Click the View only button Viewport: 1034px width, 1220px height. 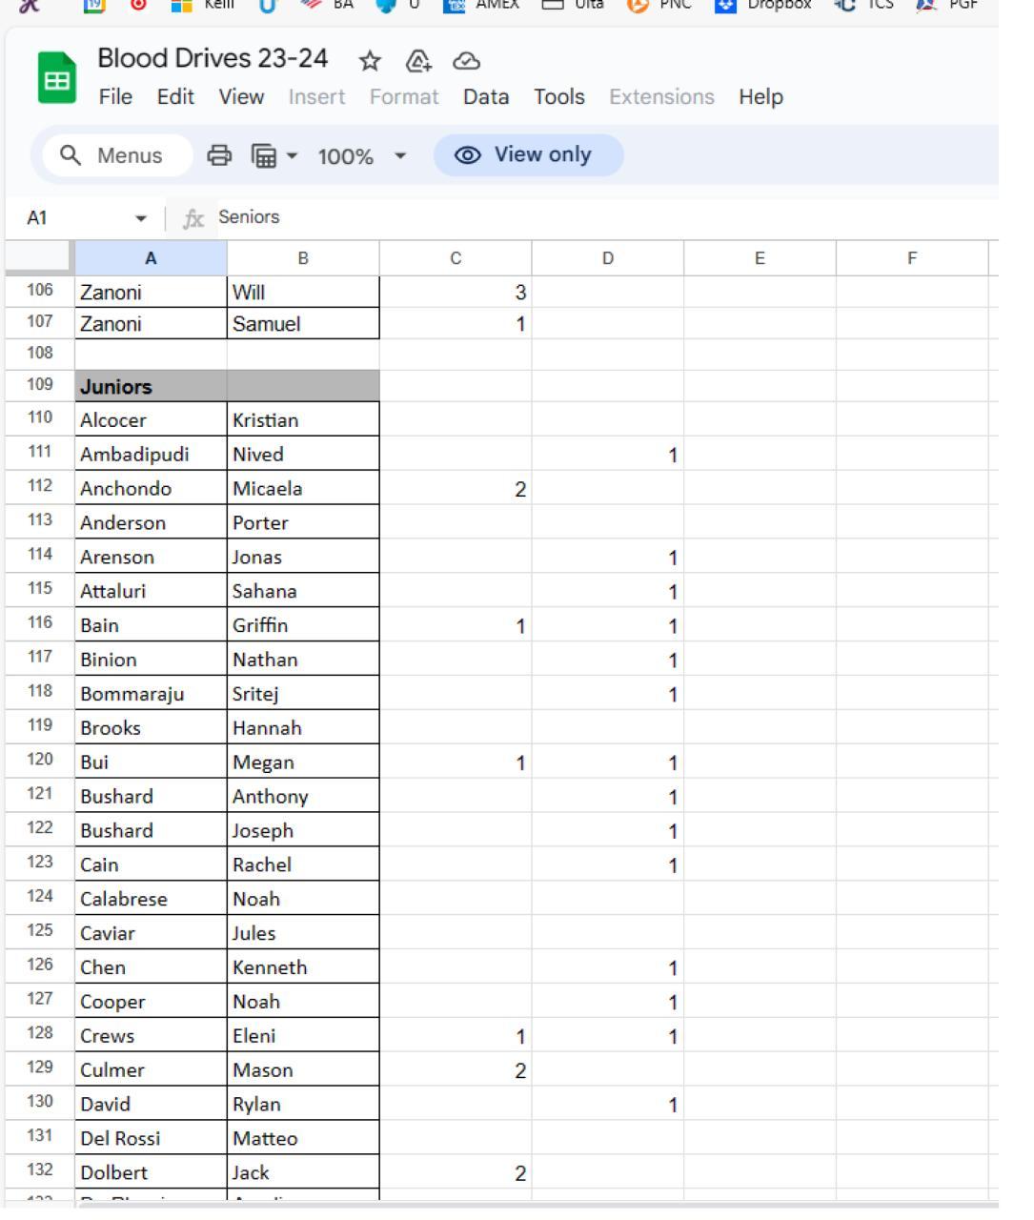(x=528, y=155)
